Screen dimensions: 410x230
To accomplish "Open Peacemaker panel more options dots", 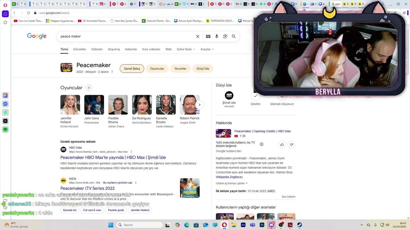I will pos(112,72).
